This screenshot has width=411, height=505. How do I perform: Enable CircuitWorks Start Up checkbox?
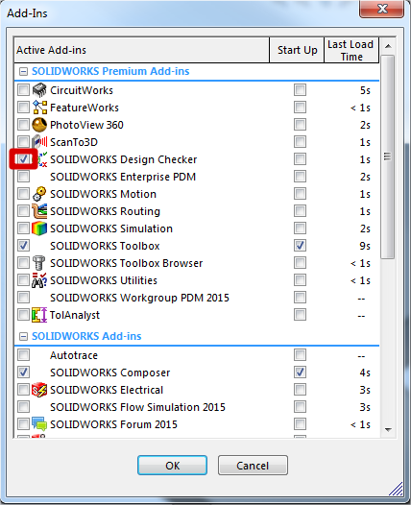click(300, 90)
